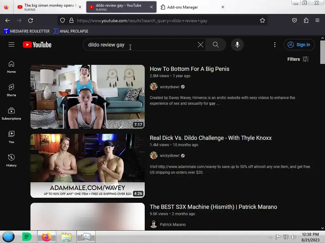The height and width of the screenshot is (243, 325).
Task: Go back with the browser back arrow
Action: 8,21
